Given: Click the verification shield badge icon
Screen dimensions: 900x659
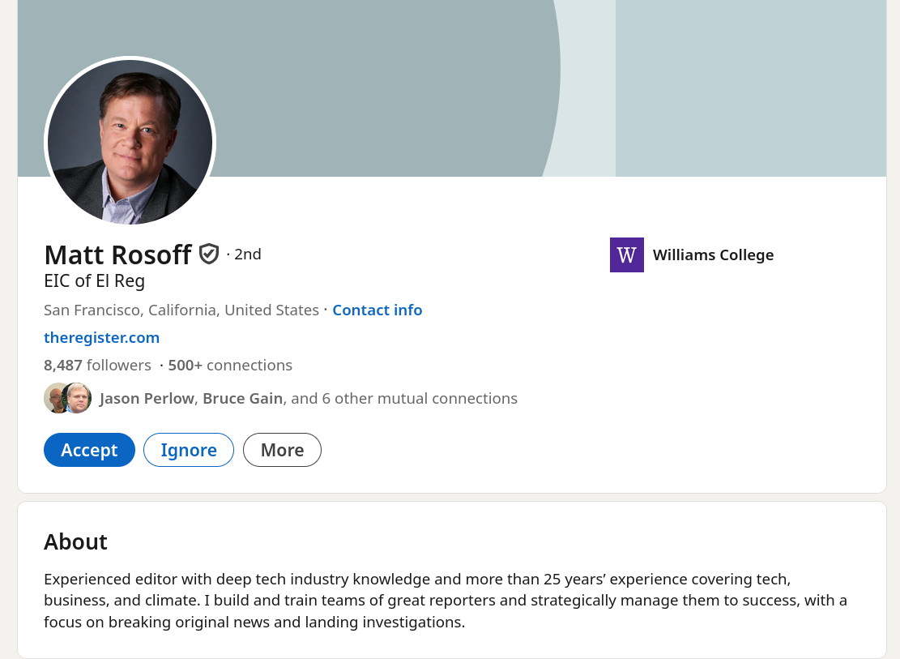Looking at the screenshot, I should 209,255.
